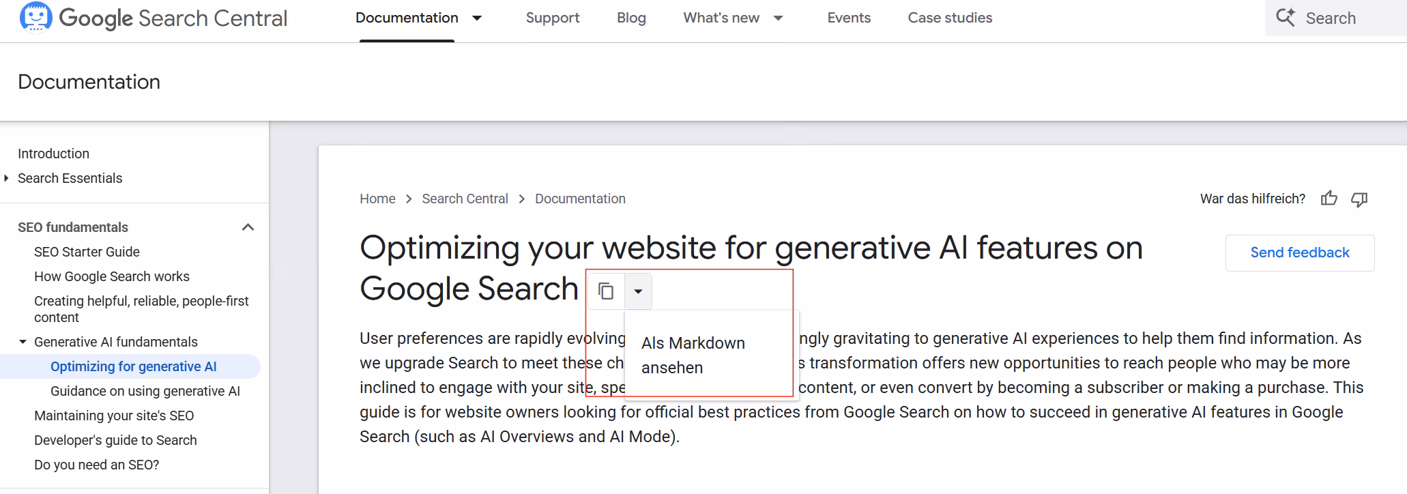Open How Google Search works item

[x=112, y=276]
